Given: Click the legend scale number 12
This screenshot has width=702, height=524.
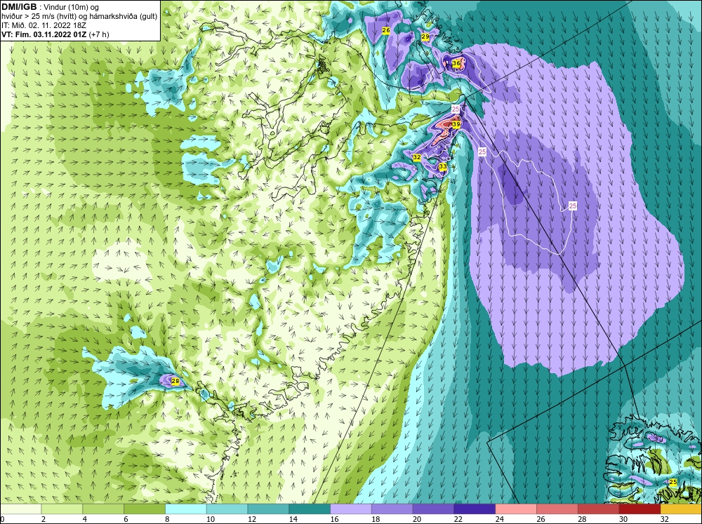Looking at the screenshot, I should 251,519.
